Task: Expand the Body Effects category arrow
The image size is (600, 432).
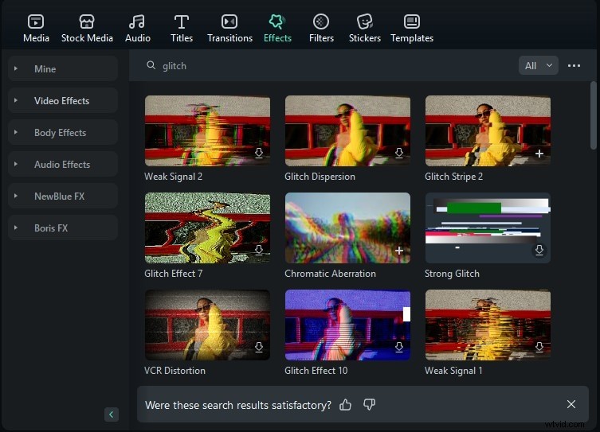Action: click(16, 132)
